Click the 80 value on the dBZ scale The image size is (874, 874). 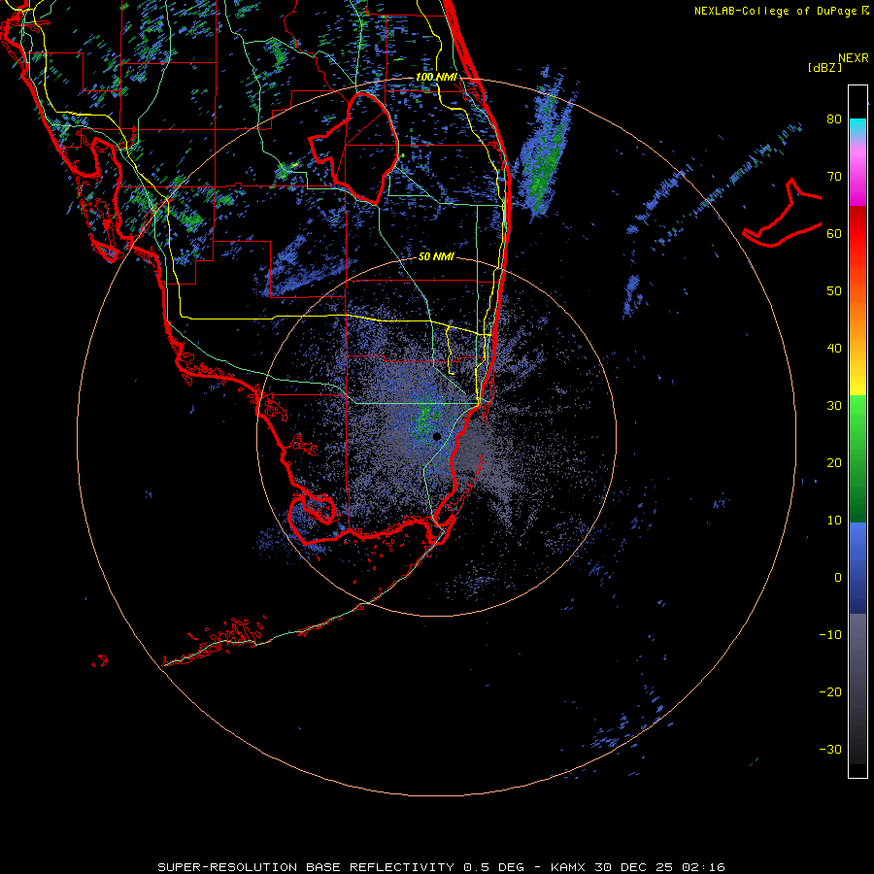[834, 119]
